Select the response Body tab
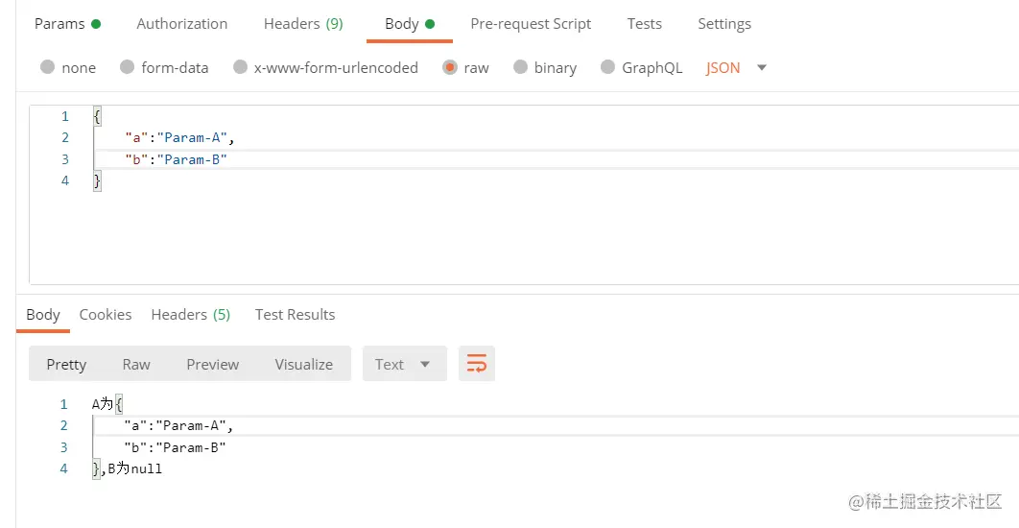 [43, 315]
